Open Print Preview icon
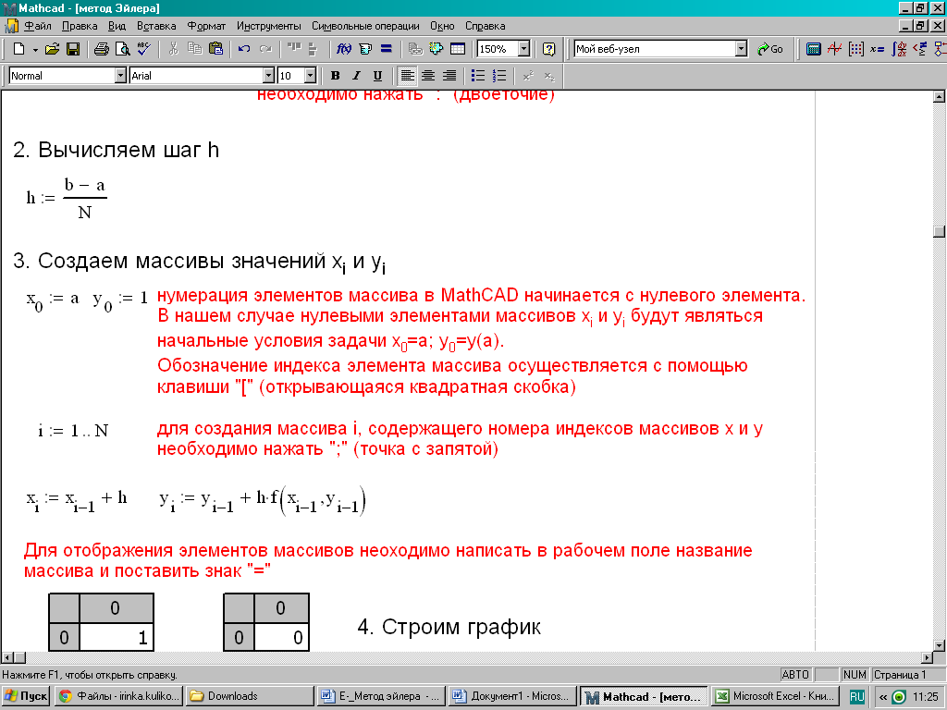This screenshot has height=710, width=947. pos(123,49)
